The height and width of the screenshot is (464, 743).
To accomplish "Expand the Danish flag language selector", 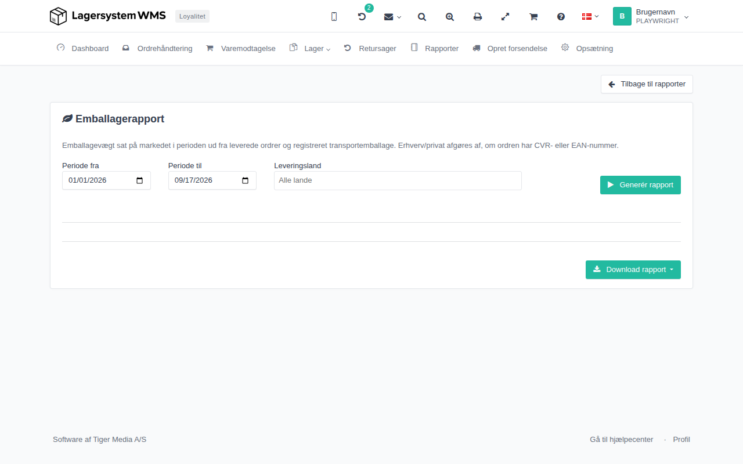I will pyautogui.click(x=590, y=17).
